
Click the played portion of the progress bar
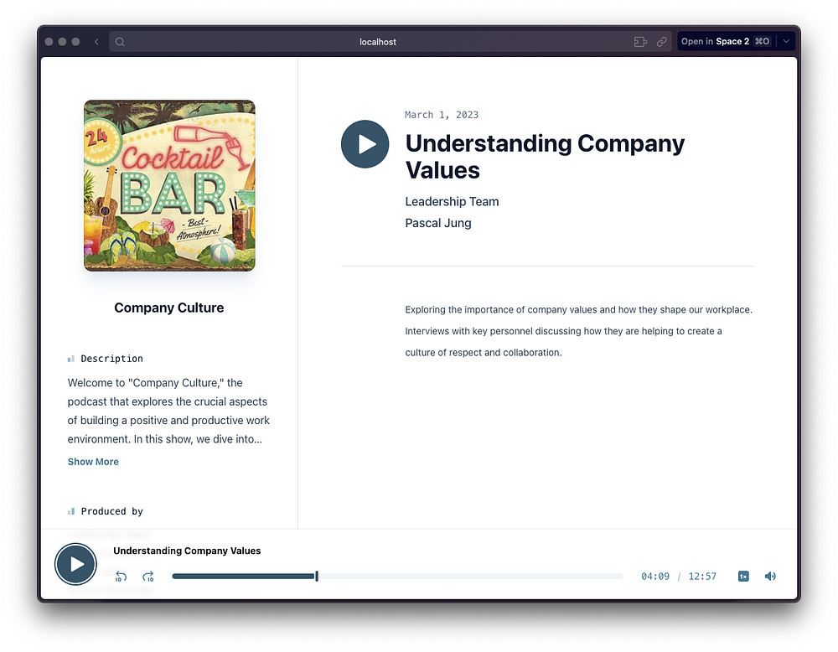pos(243,576)
